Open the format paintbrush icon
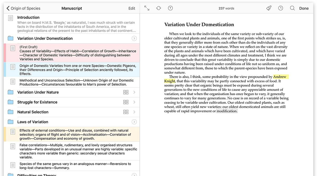The width and height of the screenshot is (317, 176). [269, 8]
